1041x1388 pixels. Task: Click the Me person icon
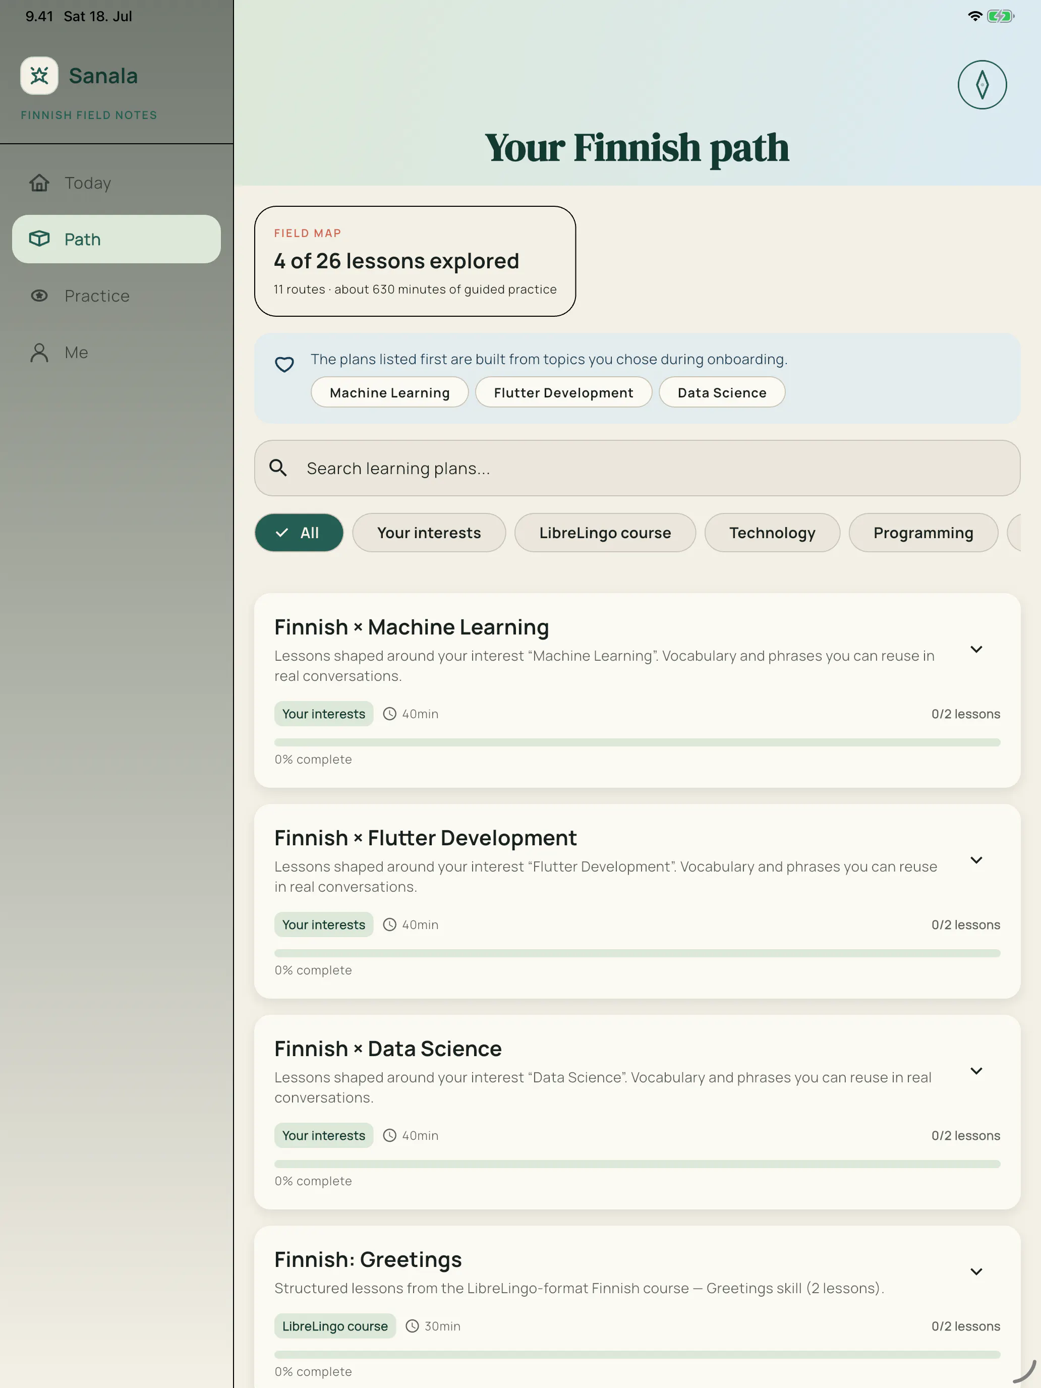[39, 352]
